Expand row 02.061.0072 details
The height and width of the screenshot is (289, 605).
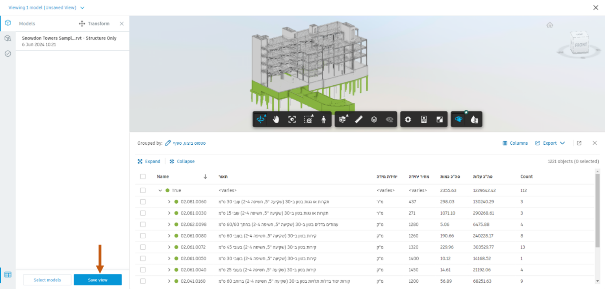tap(169, 247)
